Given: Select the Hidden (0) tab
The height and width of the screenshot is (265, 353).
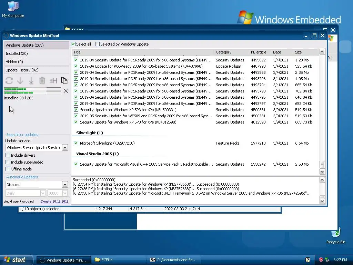Looking at the screenshot, I should [37, 62].
